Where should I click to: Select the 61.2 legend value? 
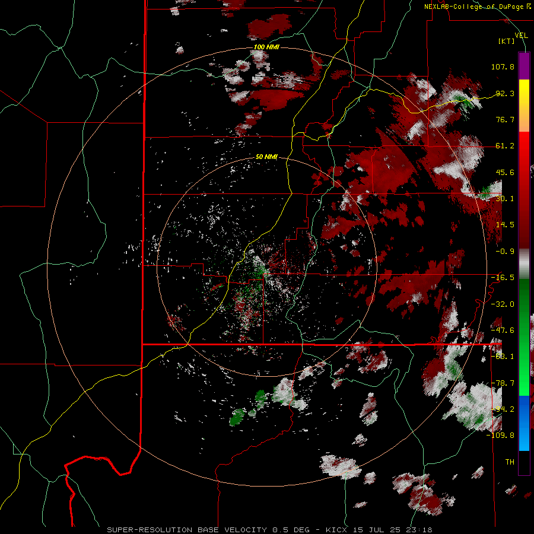[x=505, y=146]
